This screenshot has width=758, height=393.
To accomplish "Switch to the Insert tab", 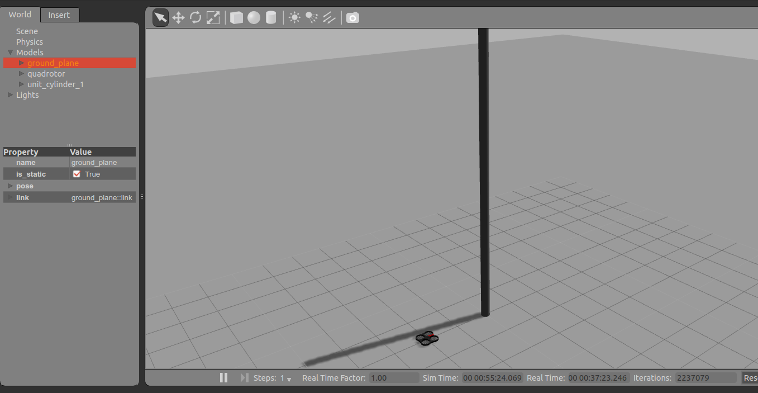I will pyautogui.click(x=59, y=15).
